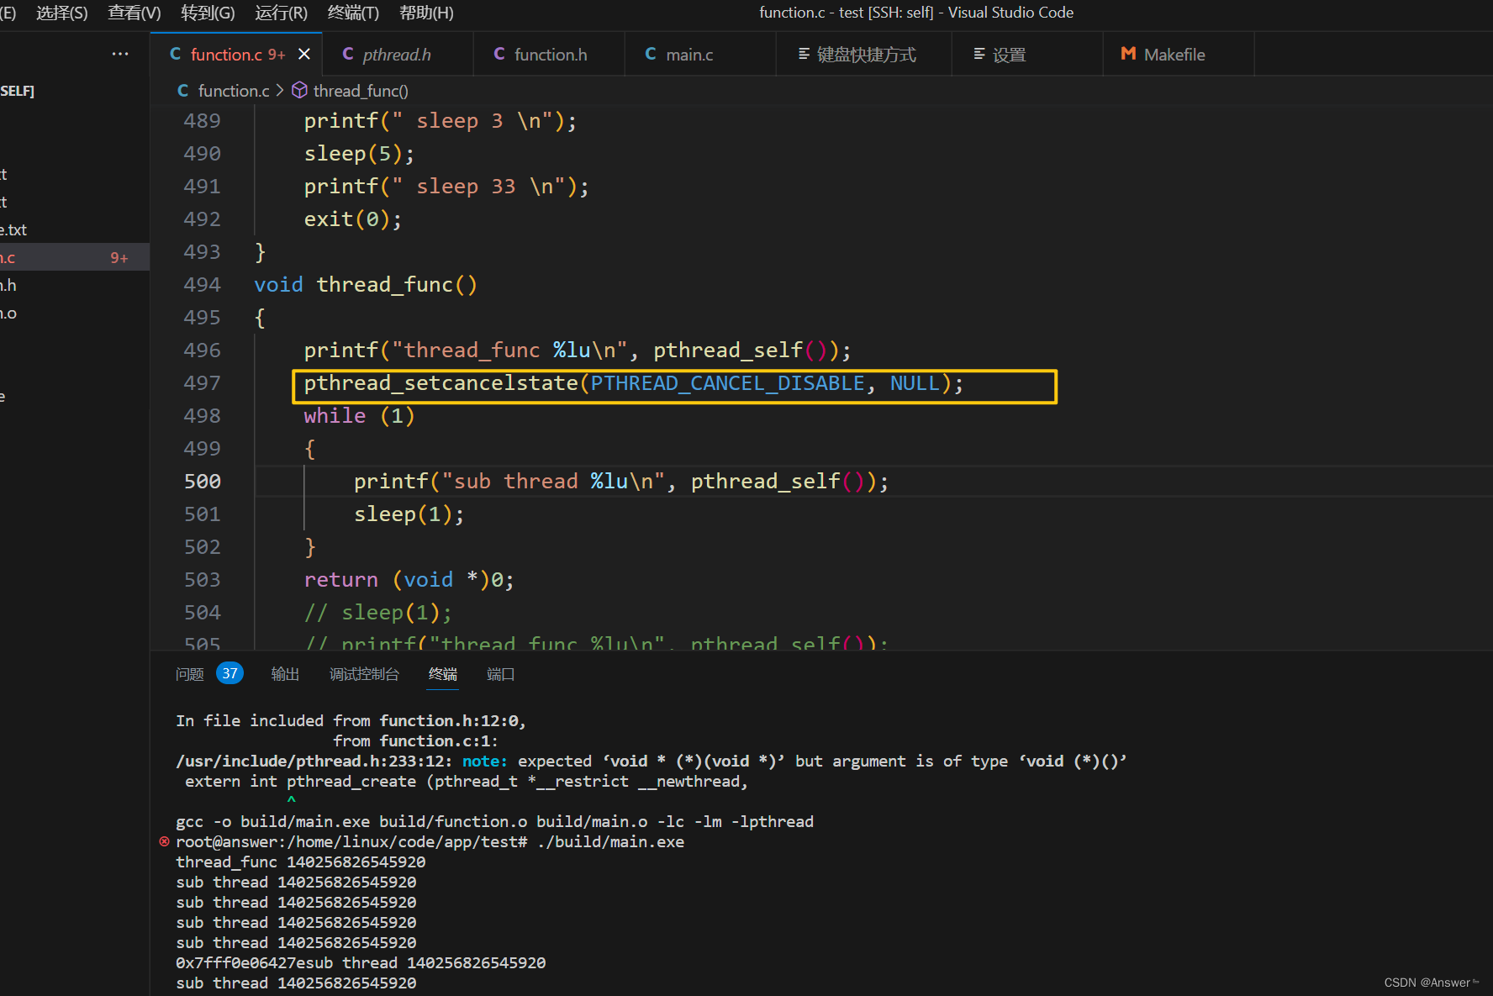This screenshot has height=996, width=1493.
Task: Show the 输出 panel tab
Action: click(x=286, y=674)
